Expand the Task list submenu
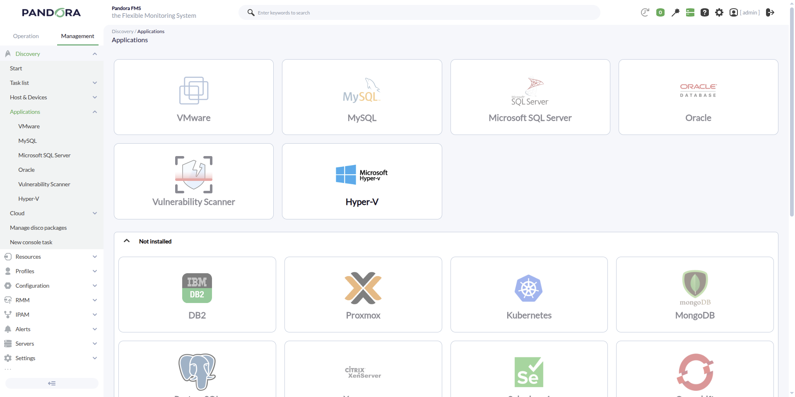 [x=95, y=83]
